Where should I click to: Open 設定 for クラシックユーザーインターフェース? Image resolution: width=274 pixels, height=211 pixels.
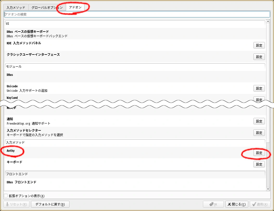tap(259, 57)
